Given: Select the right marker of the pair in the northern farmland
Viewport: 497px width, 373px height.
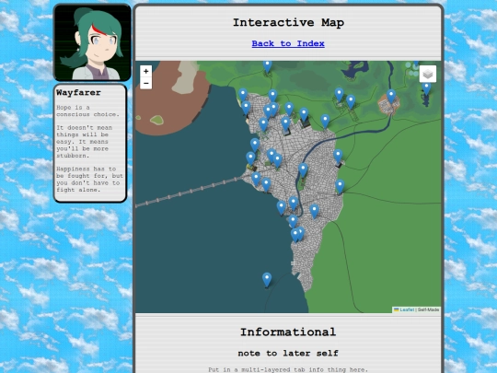Looking at the screenshot, I should click(x=351, y=102).
